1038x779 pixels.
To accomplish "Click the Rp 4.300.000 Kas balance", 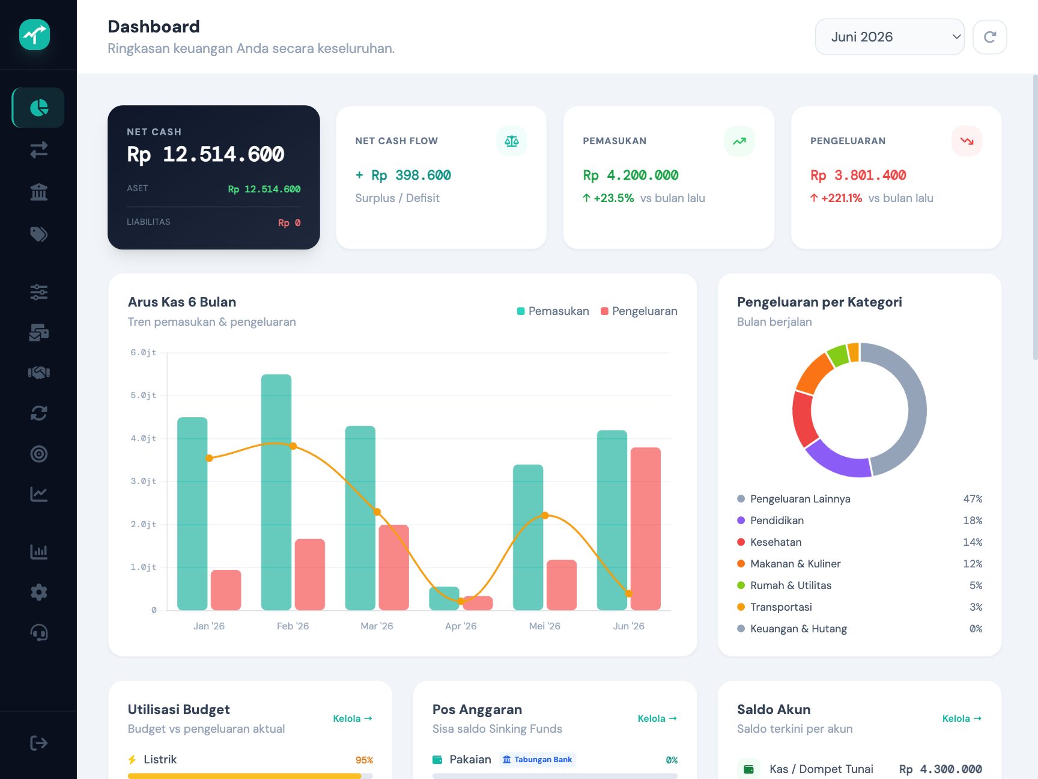I will [x=941, y=769].
